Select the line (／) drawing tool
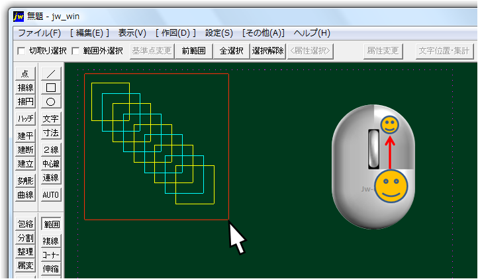 pos(51,73)
